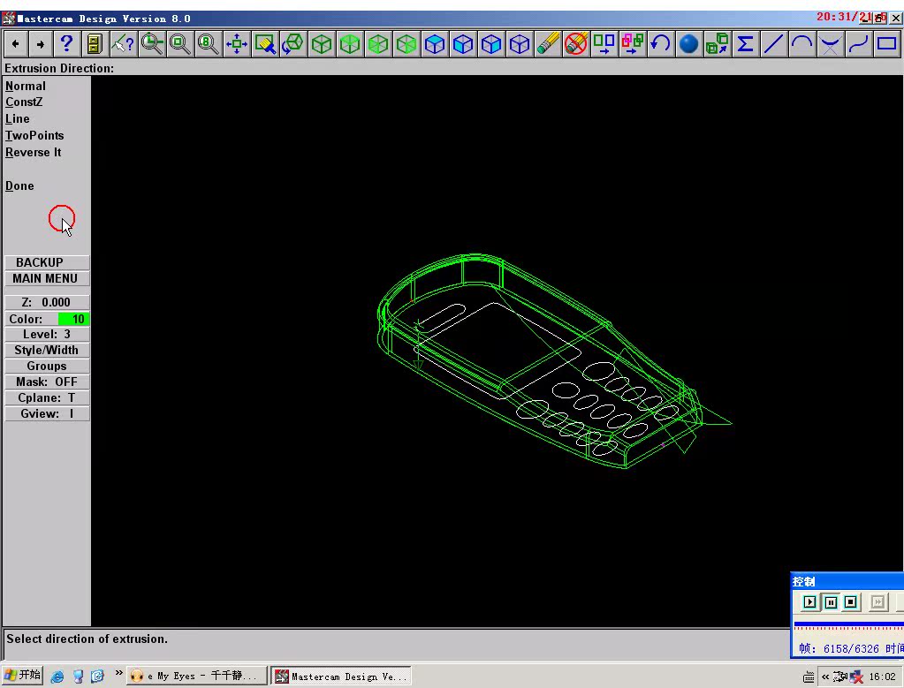Choose TwoPoints extrusion direction
This screenshot has width=904, height=688.
point(34,135)
